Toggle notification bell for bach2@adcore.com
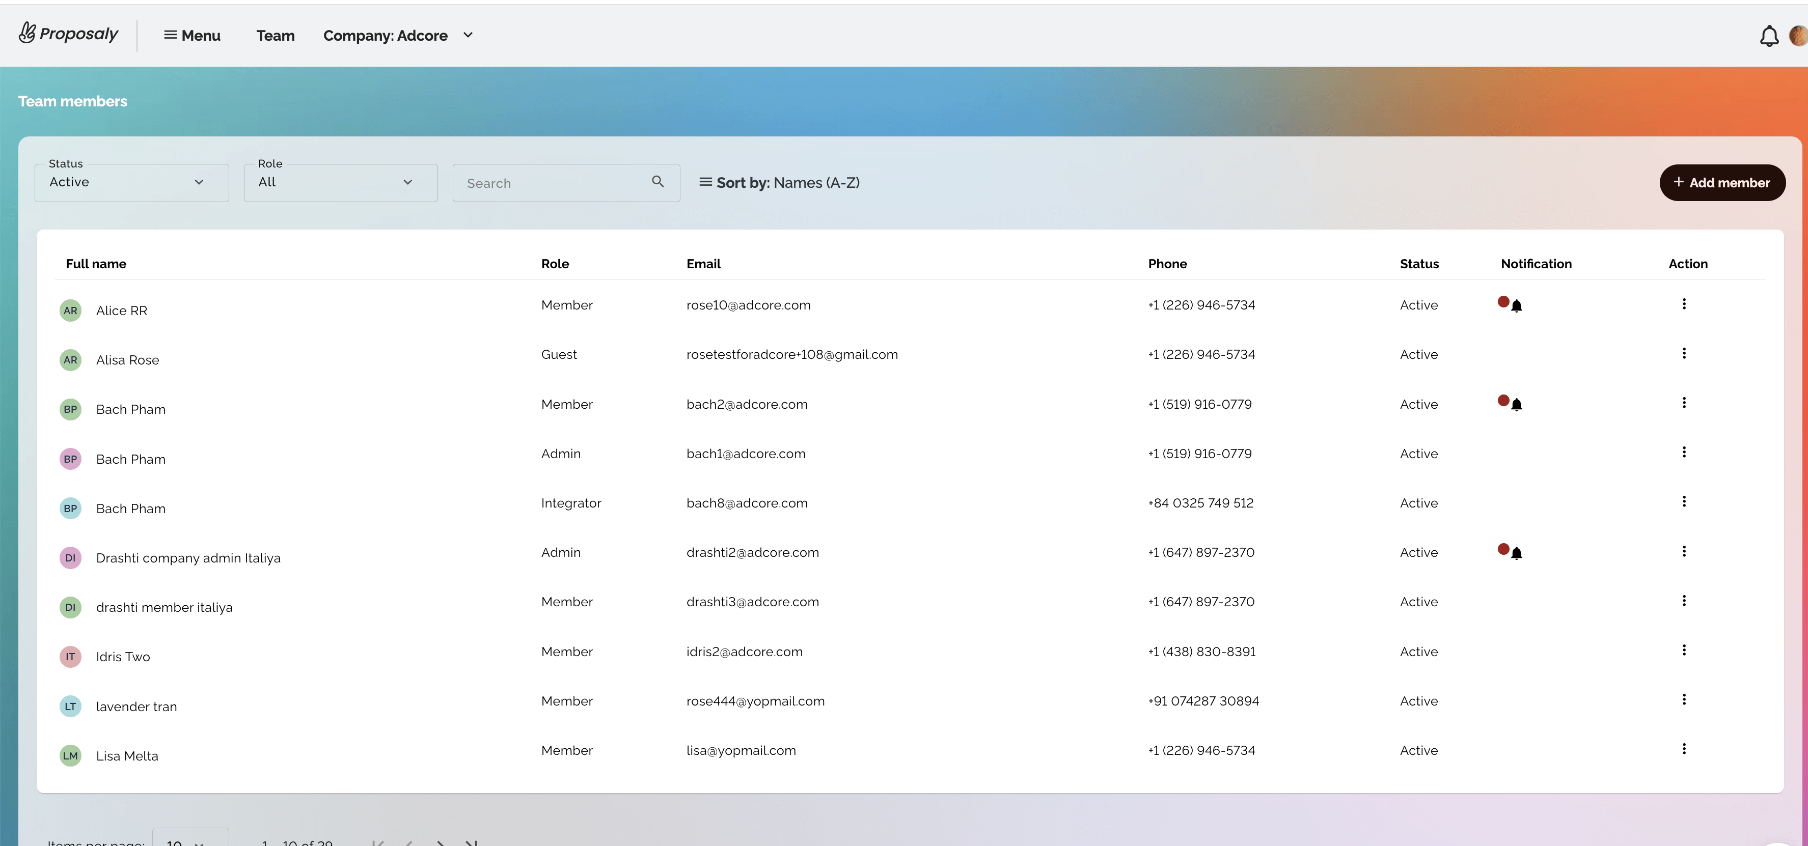 click(x=1516, y=405)
